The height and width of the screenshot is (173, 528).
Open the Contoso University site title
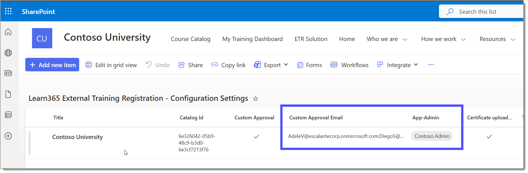(107, 37)
